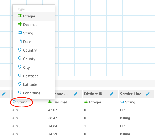Click the Billing cell in second row
The height and width of the screenshot is (135, 155).
pos(125,118)
